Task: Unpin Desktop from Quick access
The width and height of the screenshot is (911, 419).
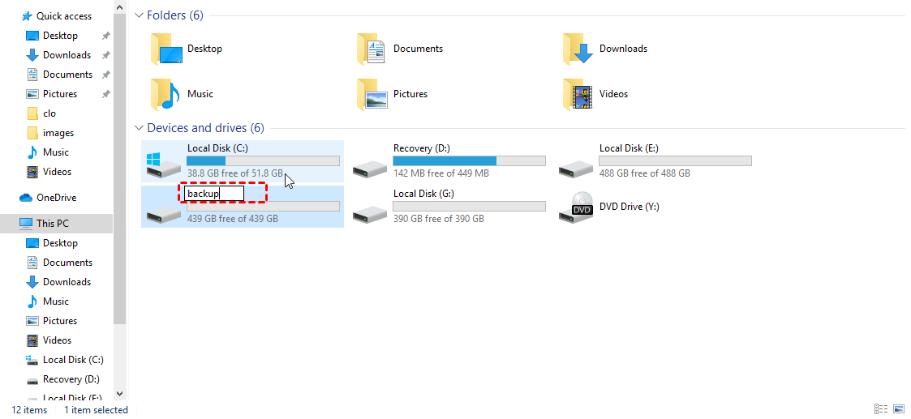Action: (105, 36)
